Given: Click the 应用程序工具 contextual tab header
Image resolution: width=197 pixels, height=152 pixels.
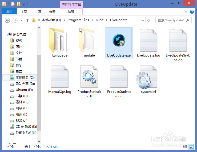Looking at the screenshot, I should 71,5.
